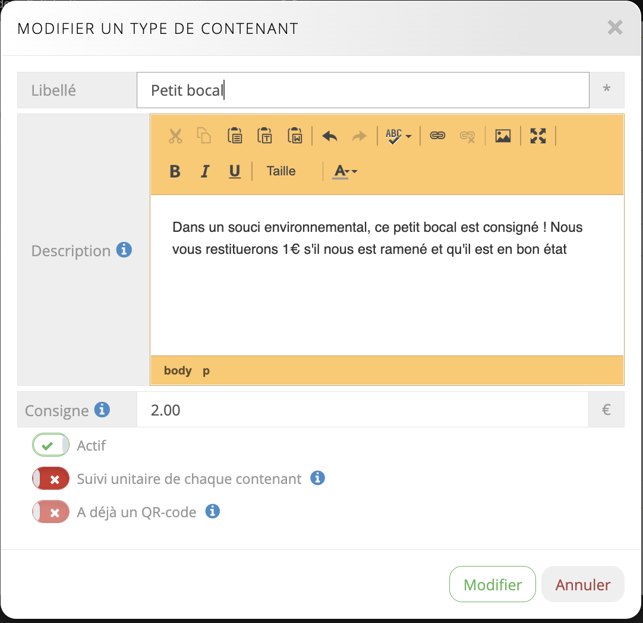Screen dimensions: 643x623
Task: Open the Taille font size dropdown
Action: pyautogui.click(x=281, y=171)
